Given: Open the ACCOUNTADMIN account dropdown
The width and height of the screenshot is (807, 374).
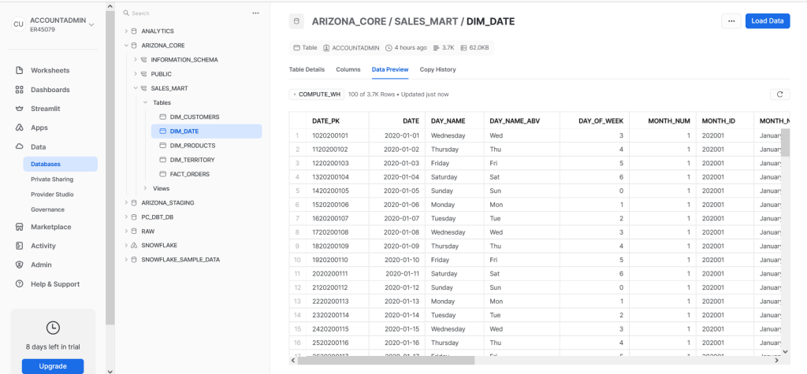Looking at the screenshot, I should coord(92,24).
